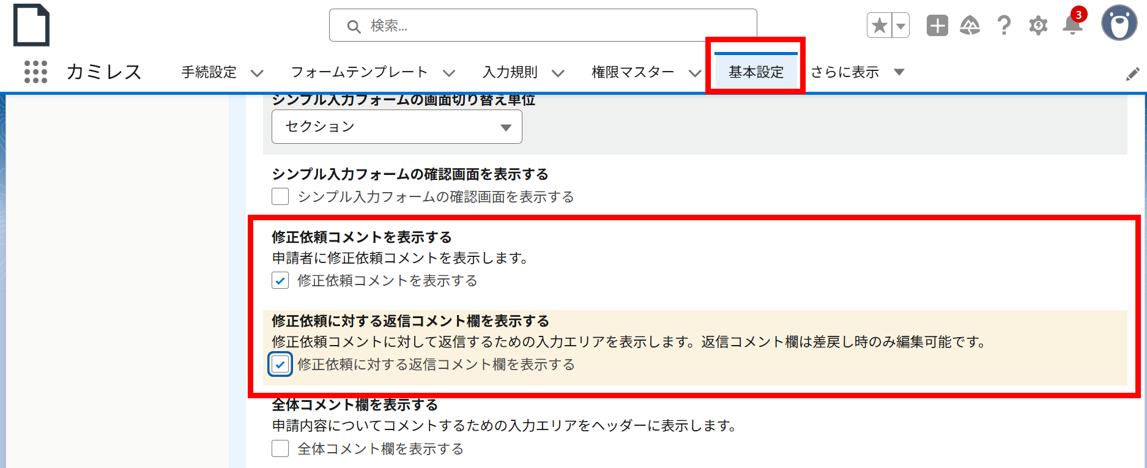
Task: Open the 手続設定 tab
Action: 209,72
